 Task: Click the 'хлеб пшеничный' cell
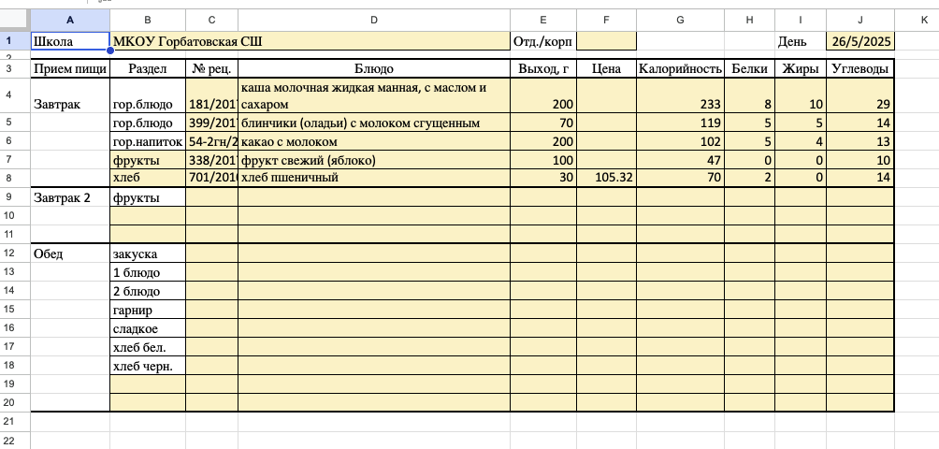tap(374, 178)
